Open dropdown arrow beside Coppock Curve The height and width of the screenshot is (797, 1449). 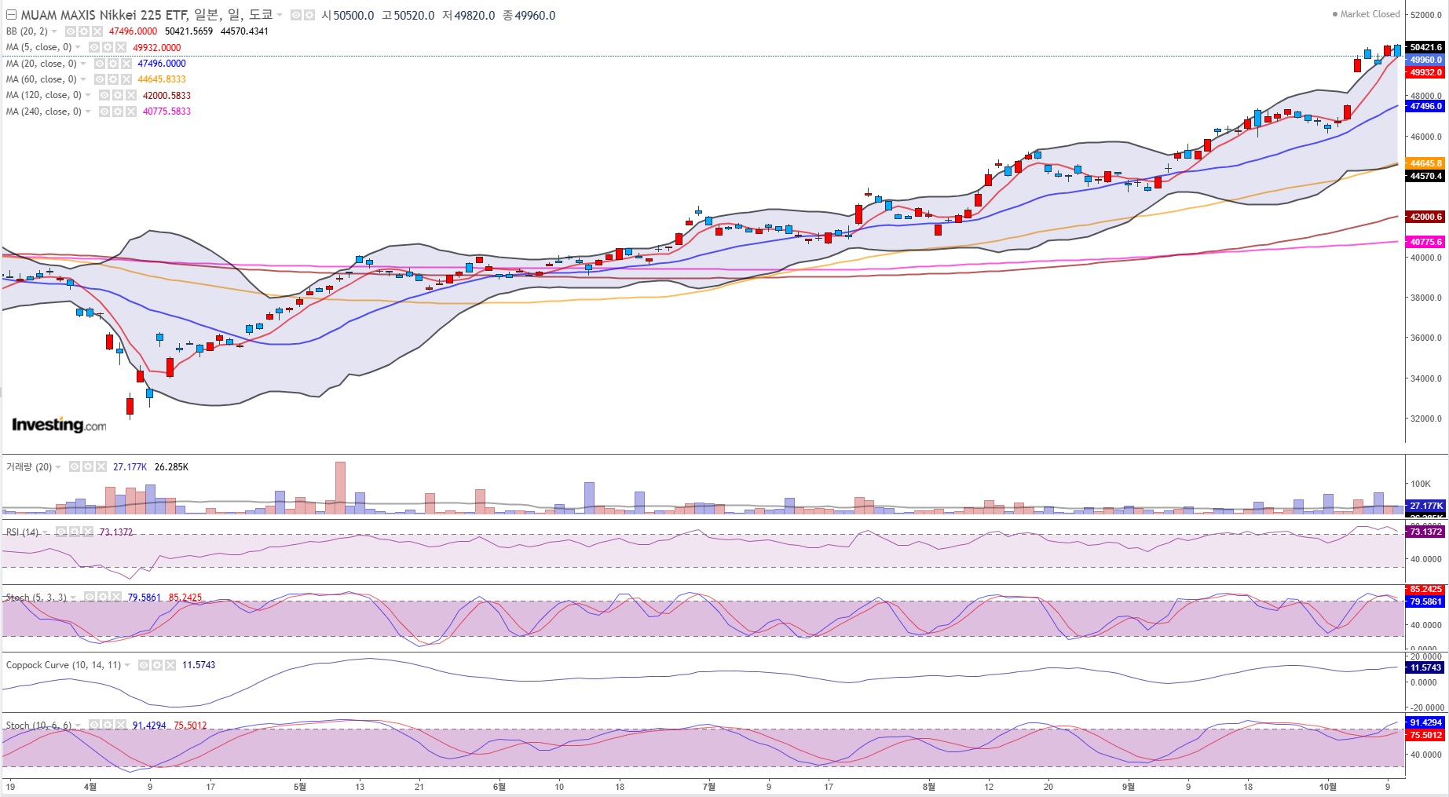coord(127,665)
